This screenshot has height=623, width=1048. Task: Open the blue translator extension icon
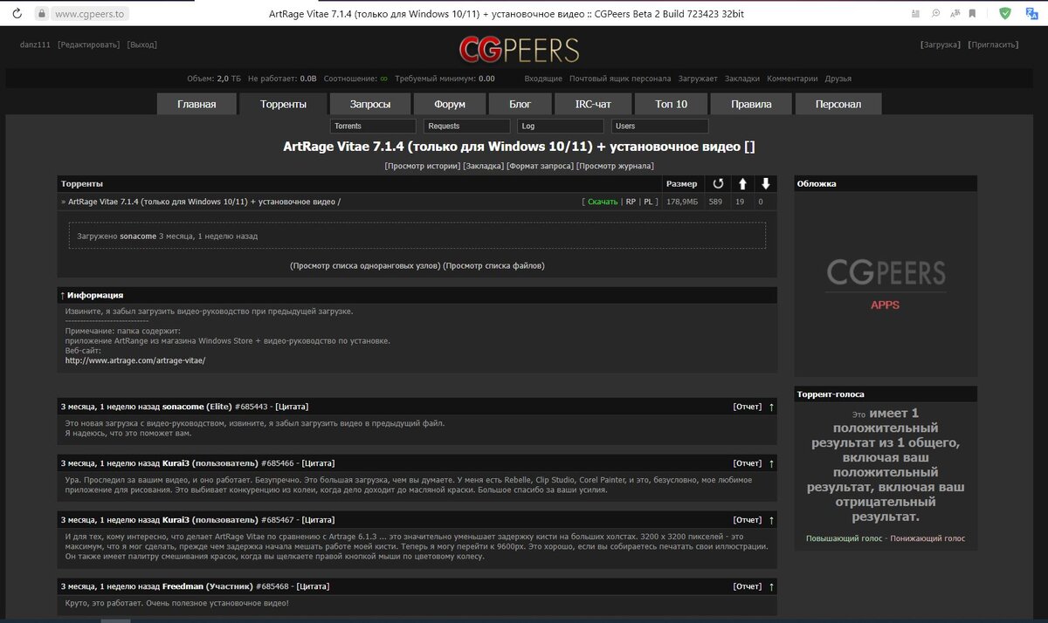click(1031, 13)
